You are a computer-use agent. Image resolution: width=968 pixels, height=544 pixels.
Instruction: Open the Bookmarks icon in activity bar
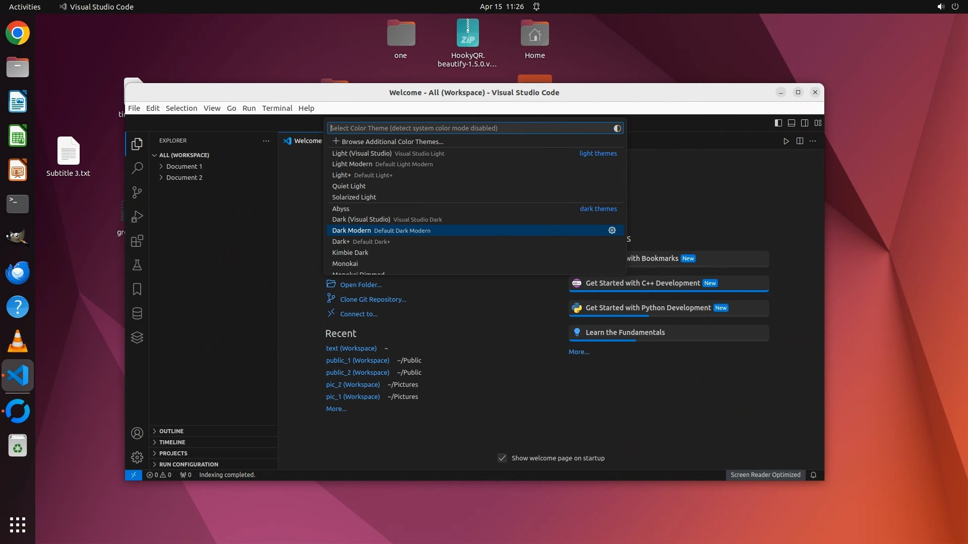pyautogui.click(x=137, y=289)
